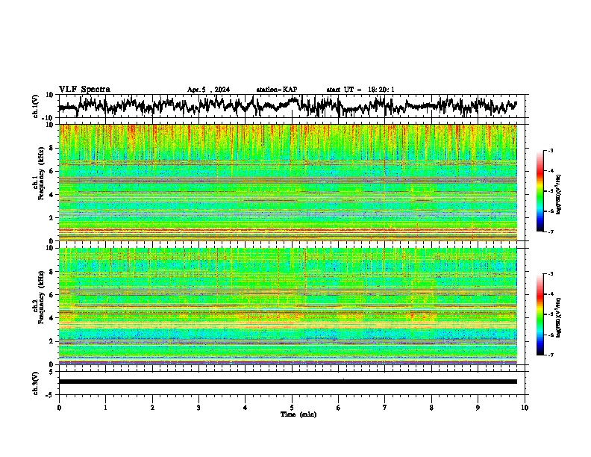591x457 pixels.
Task: Click the "-7" tick on ch.1 colorbar
Action: click(x=550, y=231)
